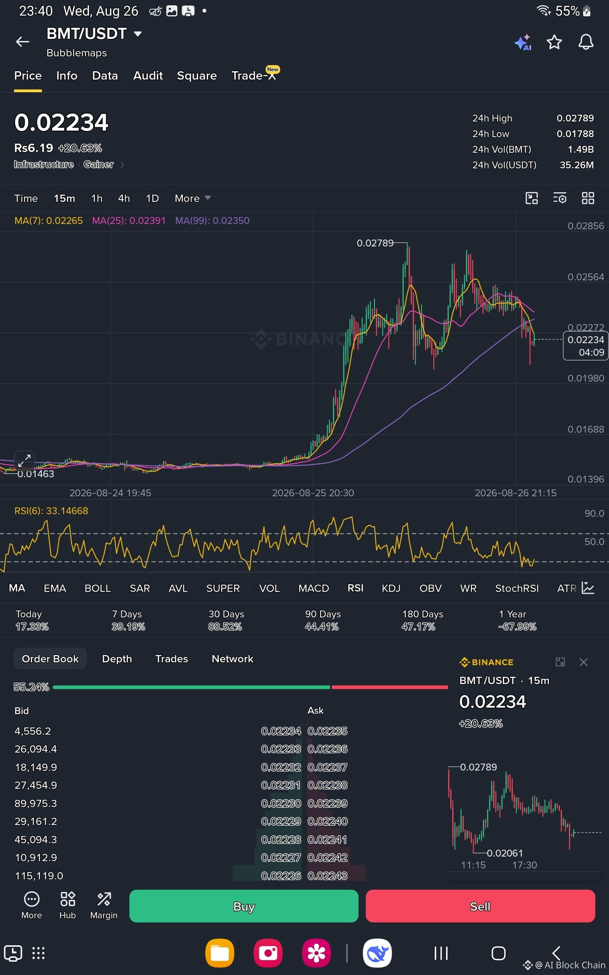Open the pink flower Gallery app

click(316, 953)
